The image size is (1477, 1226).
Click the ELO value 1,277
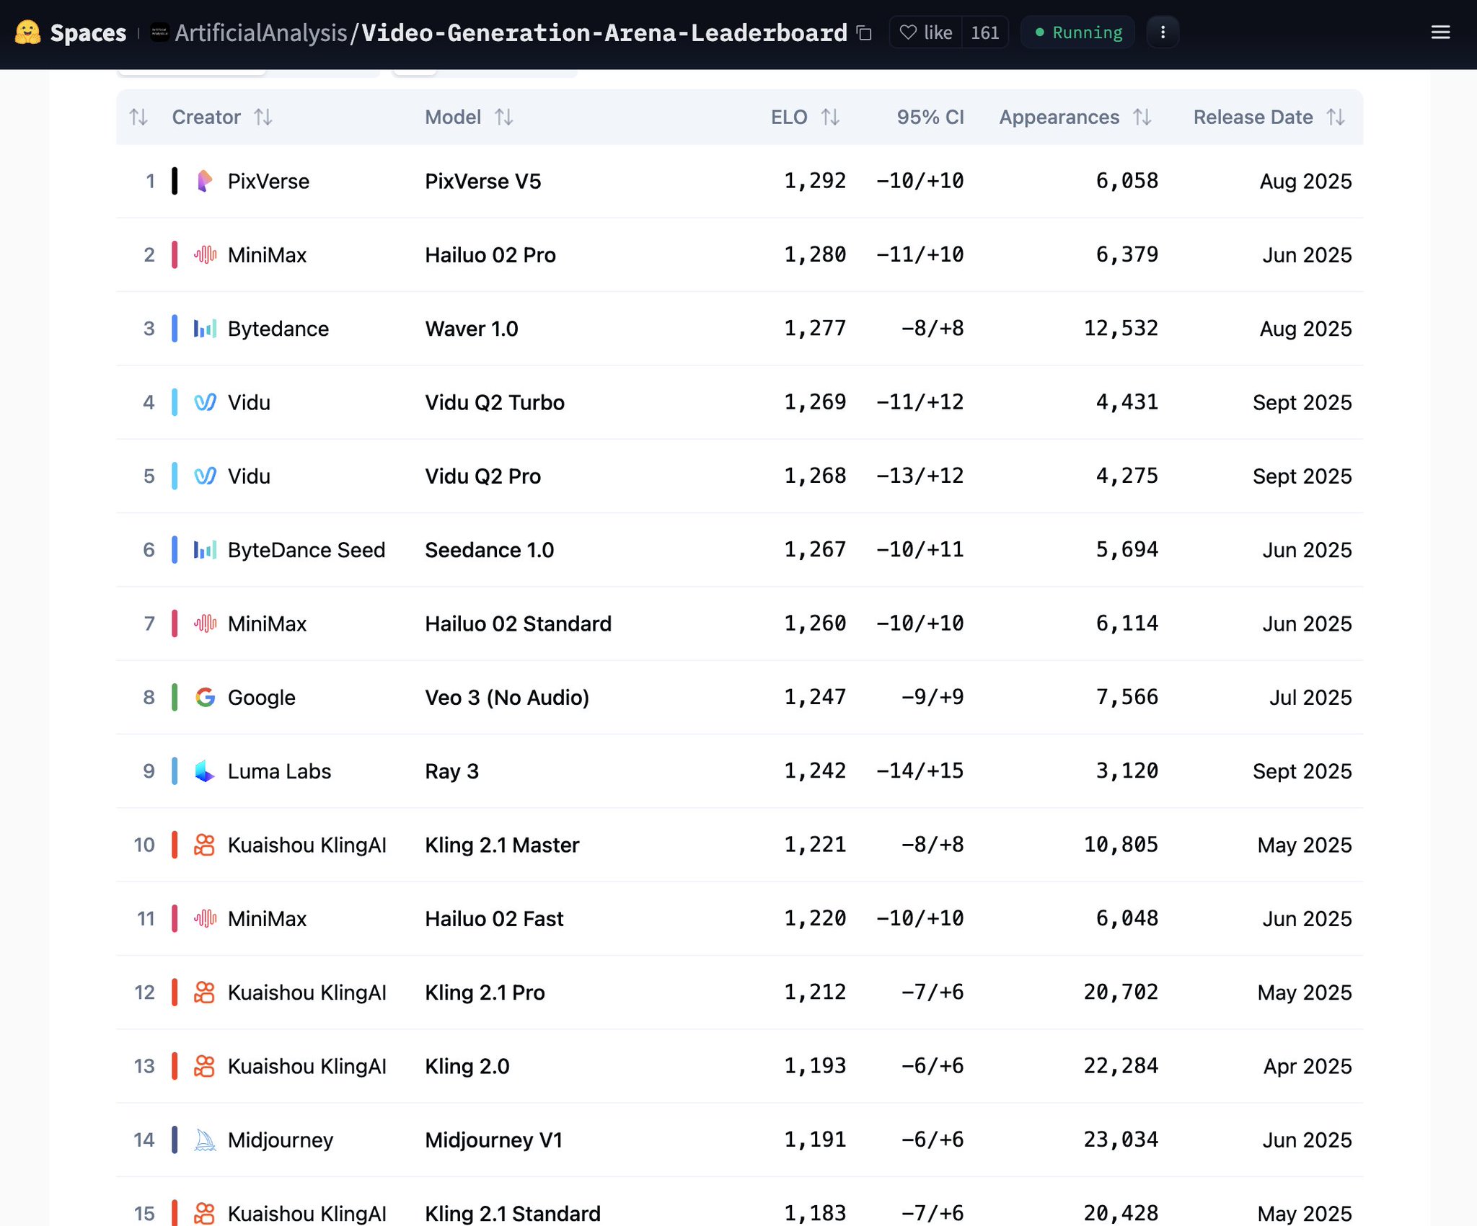[815, 329]
